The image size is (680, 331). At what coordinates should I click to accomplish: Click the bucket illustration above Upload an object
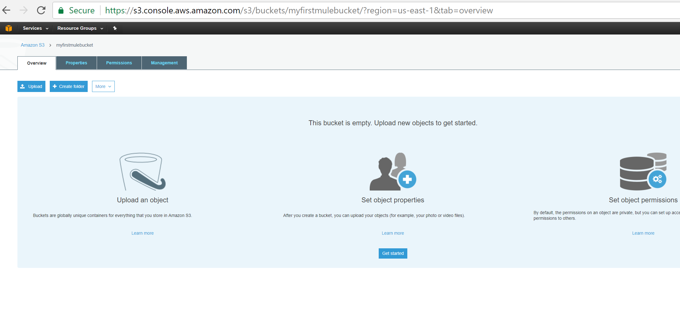[142, 171]
